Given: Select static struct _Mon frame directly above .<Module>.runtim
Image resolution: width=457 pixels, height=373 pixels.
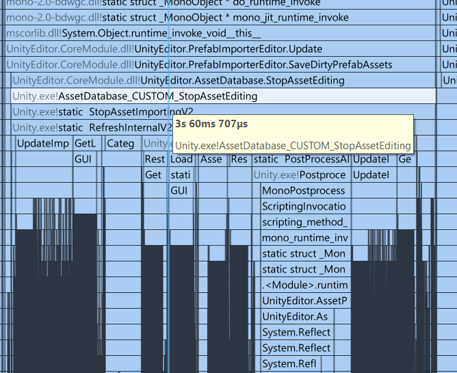Looking at the screenshot, I should point(306,270).
